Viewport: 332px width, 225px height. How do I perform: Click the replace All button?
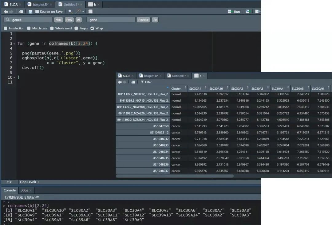(155, 20)
